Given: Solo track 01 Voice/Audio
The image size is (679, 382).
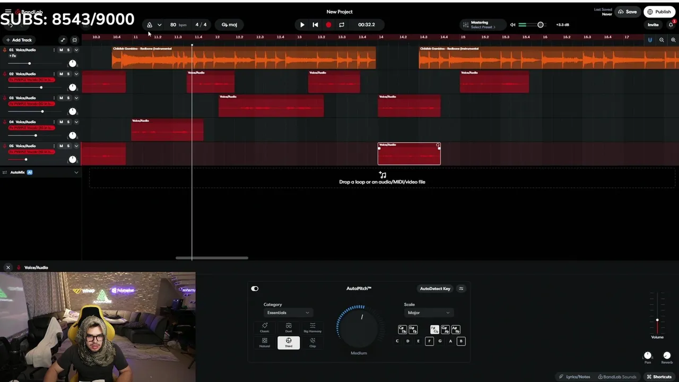Looking at the screenshot, I should tap(68, 50).
